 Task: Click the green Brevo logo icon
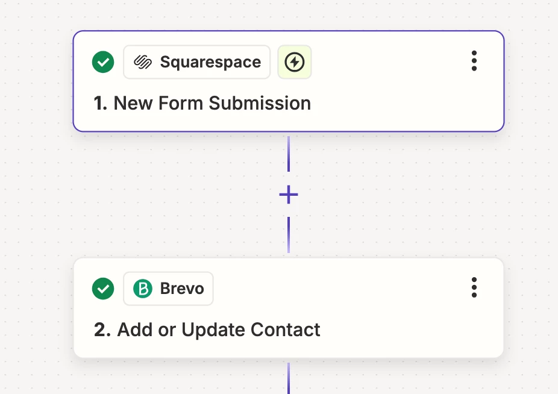pos(143,289)
